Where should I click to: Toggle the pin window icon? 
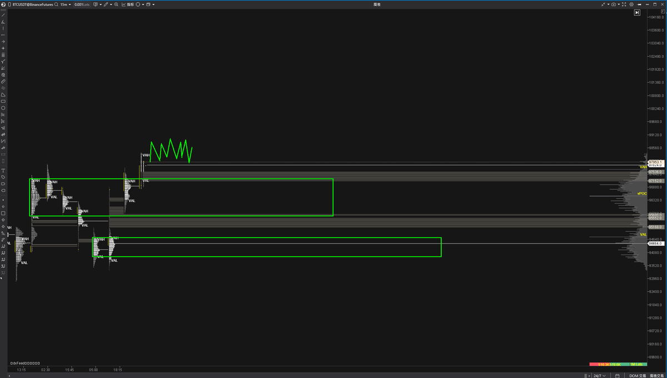point(639,4)
